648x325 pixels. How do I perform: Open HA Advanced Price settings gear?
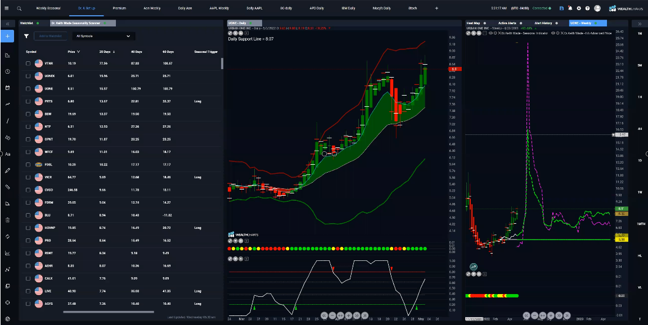click(x=559, y=33)
